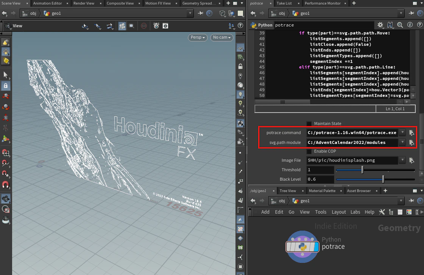This screenshot has height=275, width=424.
Task: Adjust the Threshold slider handle
Action: point(362,170)
